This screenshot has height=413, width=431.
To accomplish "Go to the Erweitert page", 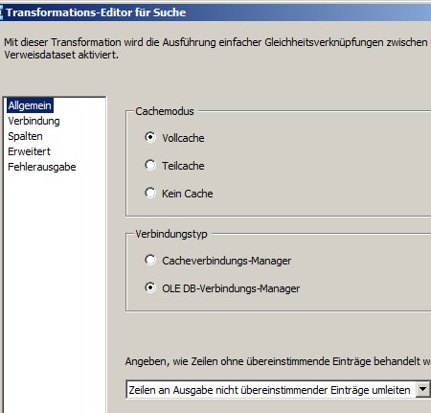I will pyautogui.click(x=29, y=151).
